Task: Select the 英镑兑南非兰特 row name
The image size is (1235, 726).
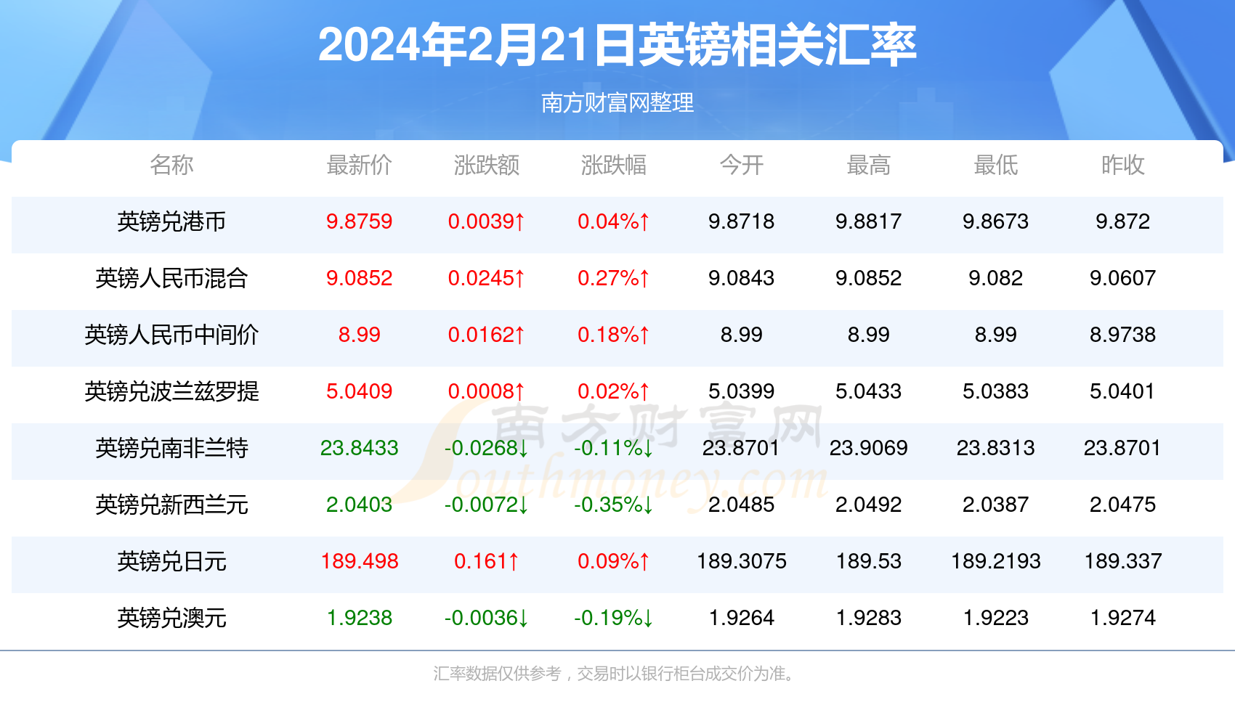Action: (x=171, y=448)
